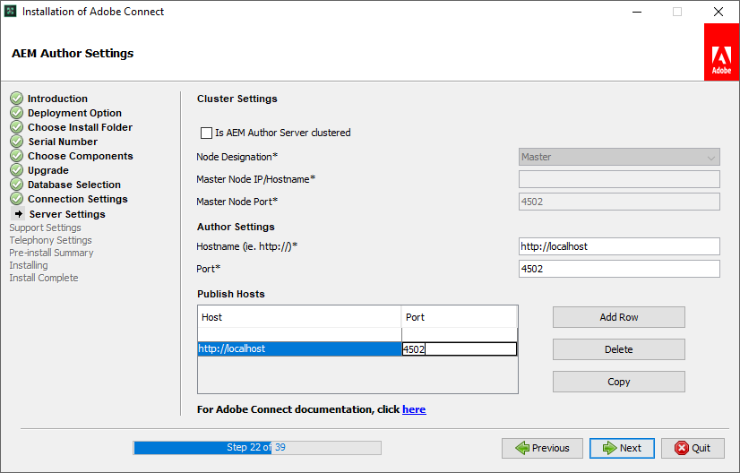Click the installer icon in the title bar
This screenshot has width=740, height=473.
(11, 12)
